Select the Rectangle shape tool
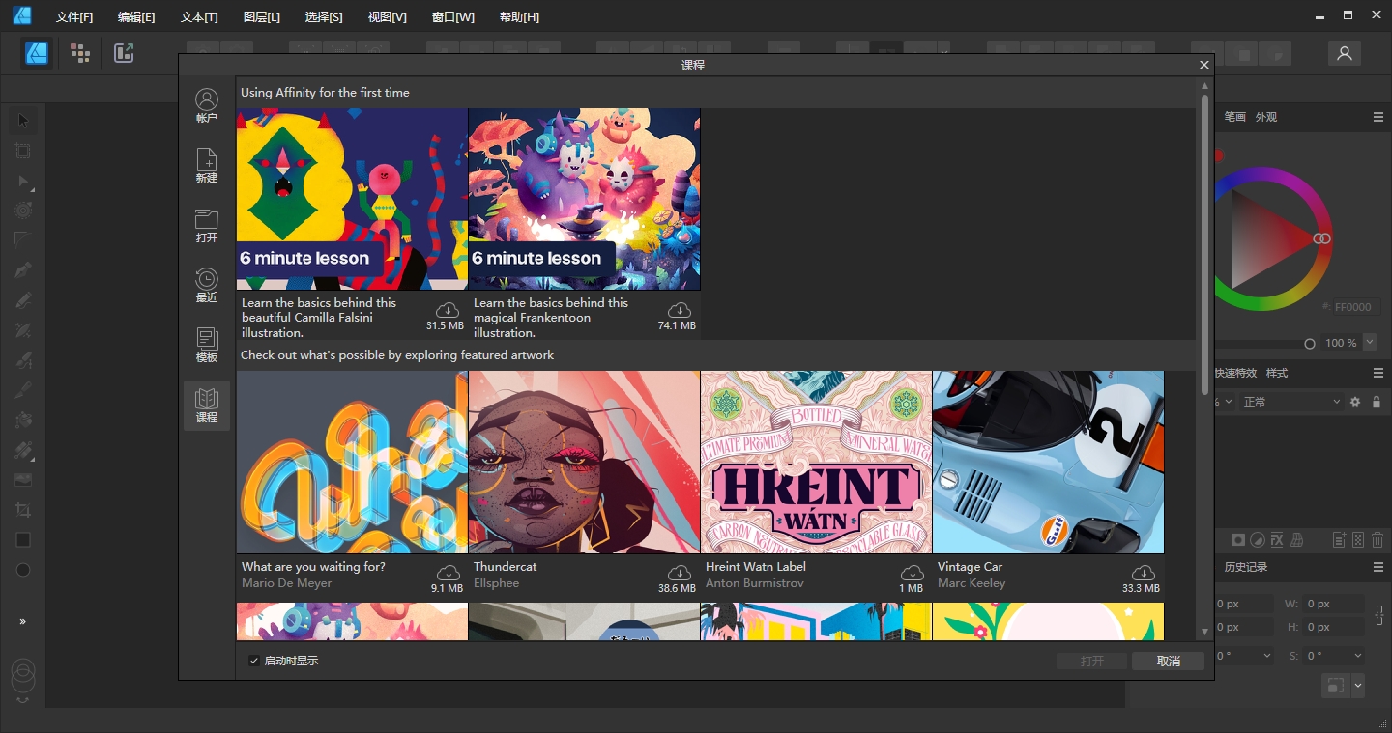1392x733 pixels. pos(22,539)
